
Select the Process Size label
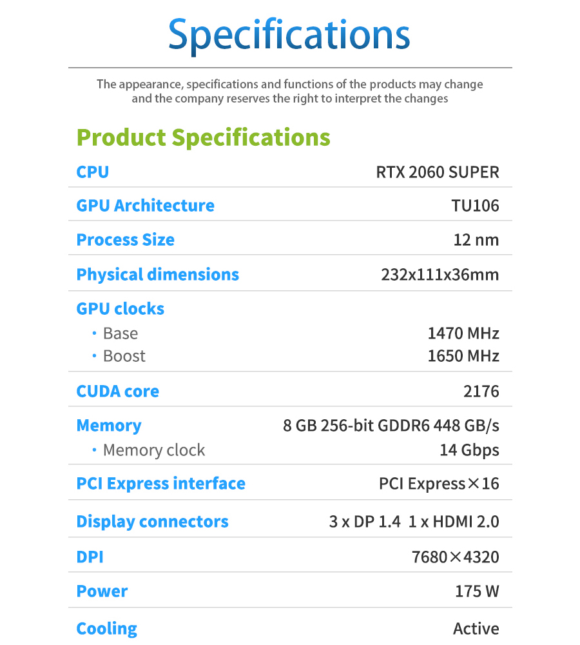(x=125, y=240)
